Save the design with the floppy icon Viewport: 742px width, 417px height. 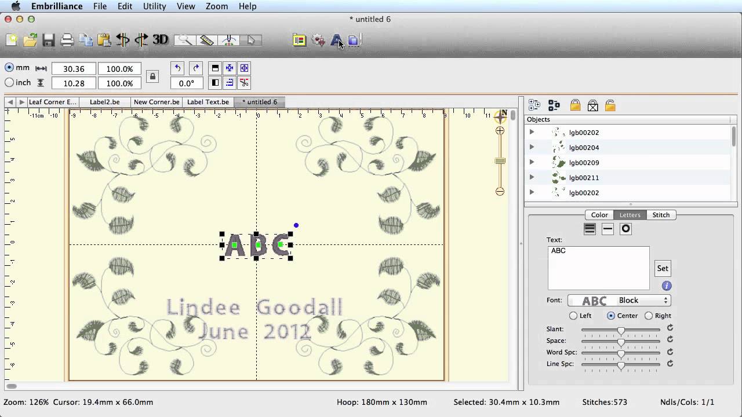point(49,40)
